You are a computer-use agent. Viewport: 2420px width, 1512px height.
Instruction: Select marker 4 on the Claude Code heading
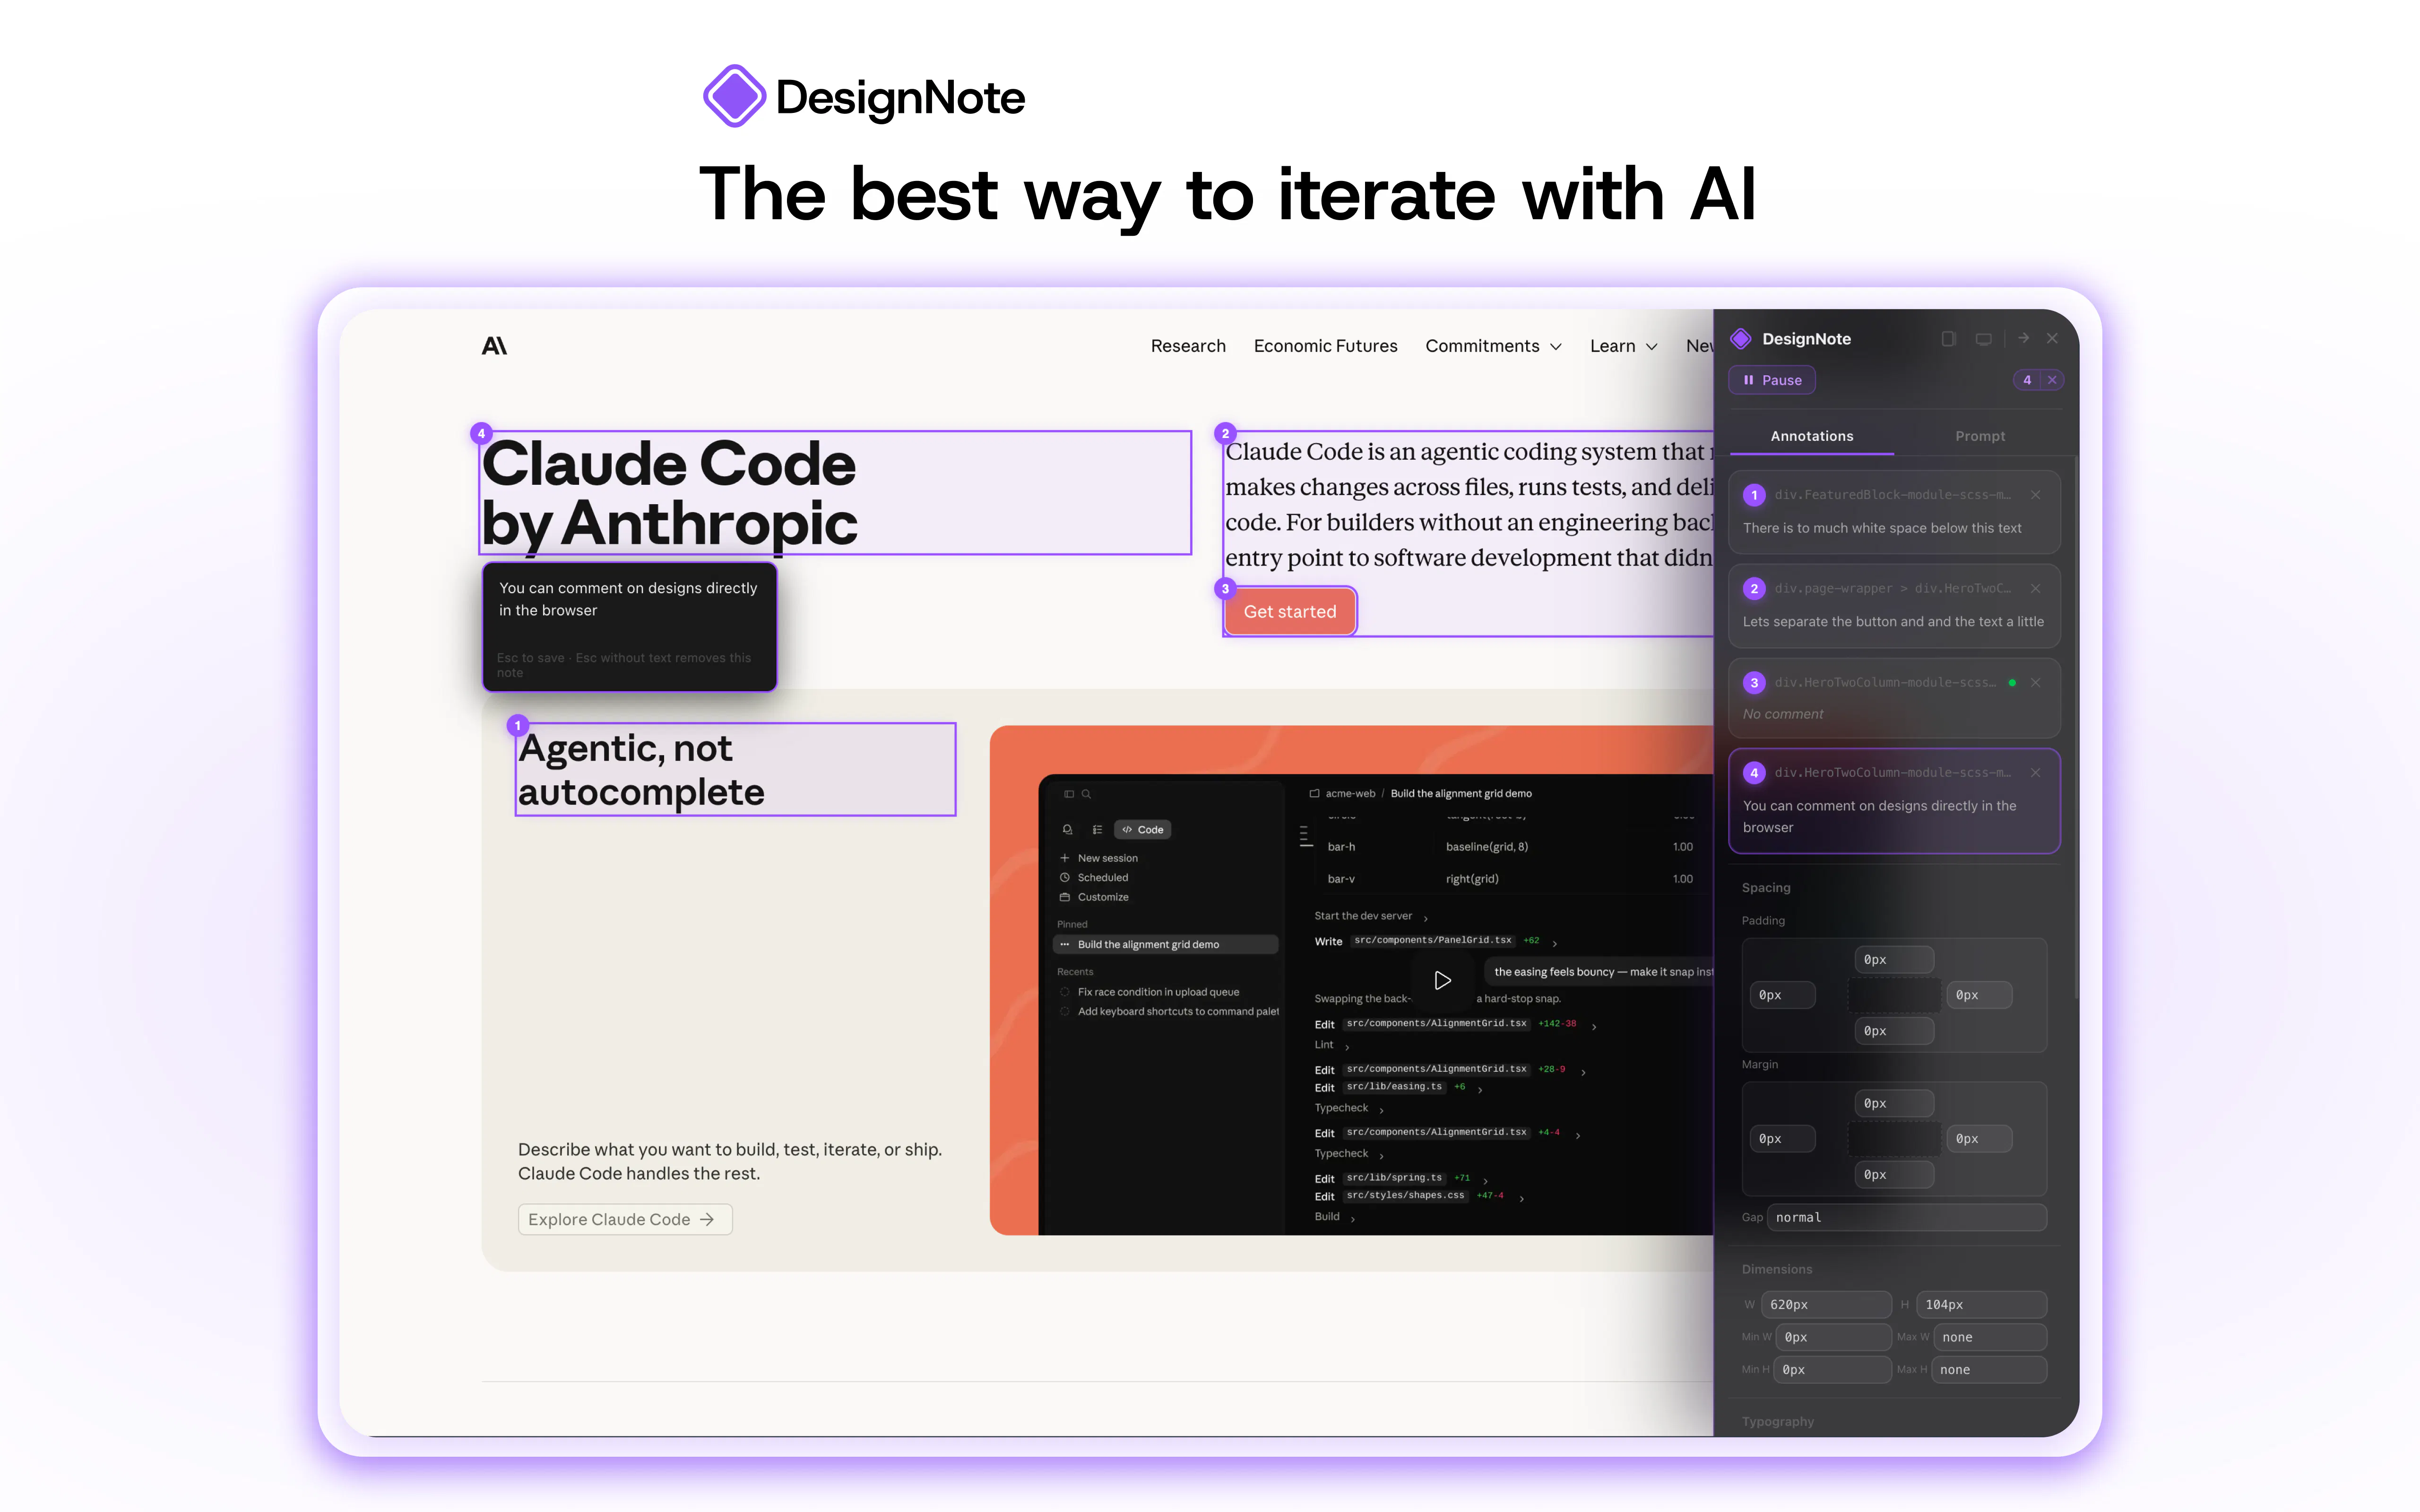(x=481, y=434)
